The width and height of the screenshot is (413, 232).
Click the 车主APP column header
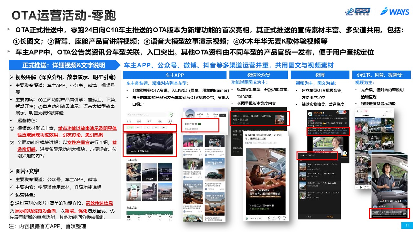coord(175,75)
